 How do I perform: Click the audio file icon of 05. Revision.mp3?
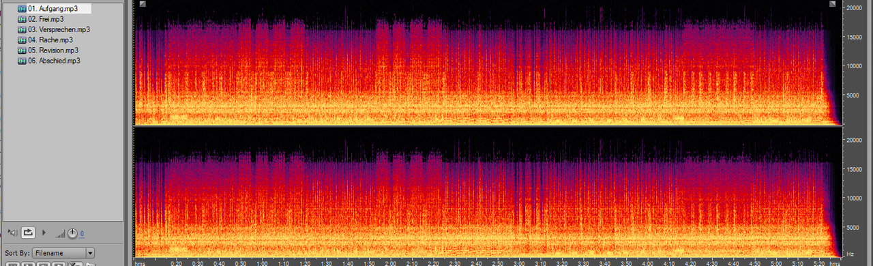pyautogui.click(x=21, y=50)
